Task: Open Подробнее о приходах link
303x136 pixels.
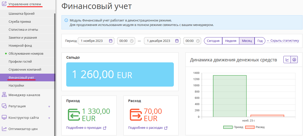Action: pos(84,128)
